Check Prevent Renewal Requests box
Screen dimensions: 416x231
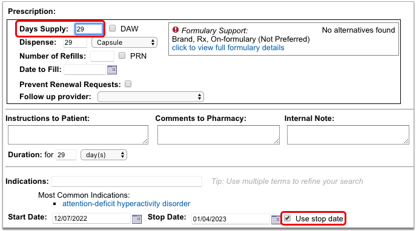(x=128, y=84)
